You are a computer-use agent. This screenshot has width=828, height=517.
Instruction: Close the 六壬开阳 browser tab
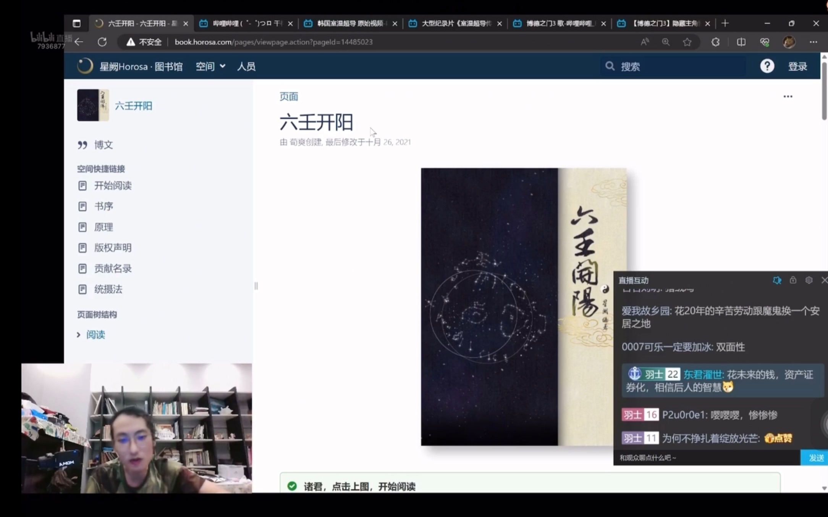[186, 24]
